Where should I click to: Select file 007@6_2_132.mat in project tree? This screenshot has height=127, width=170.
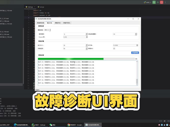point(6,11)
